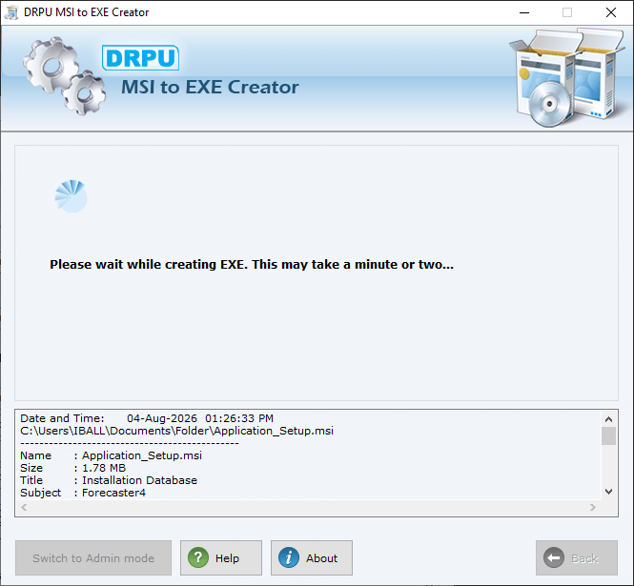Click the Back arrow icon
This screenshot has height=586, width=634.
(x=554, y=557)
